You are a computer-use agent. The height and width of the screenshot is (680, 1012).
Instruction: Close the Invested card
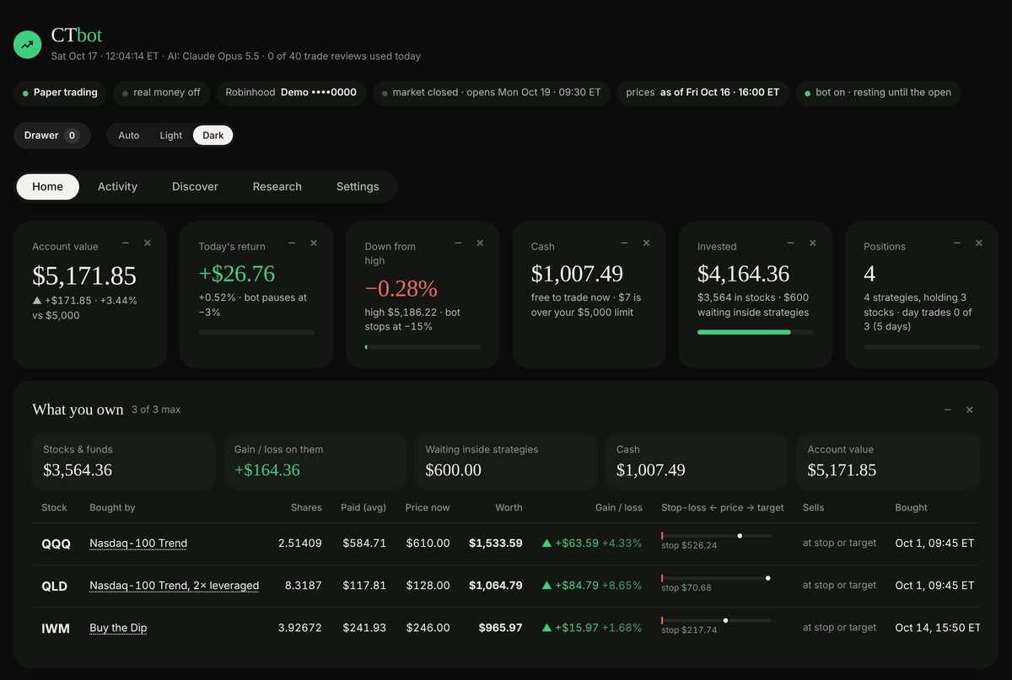[x=812, y=243]
